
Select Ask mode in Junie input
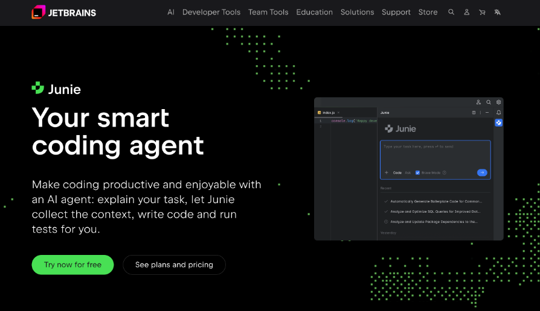[408, 172]
